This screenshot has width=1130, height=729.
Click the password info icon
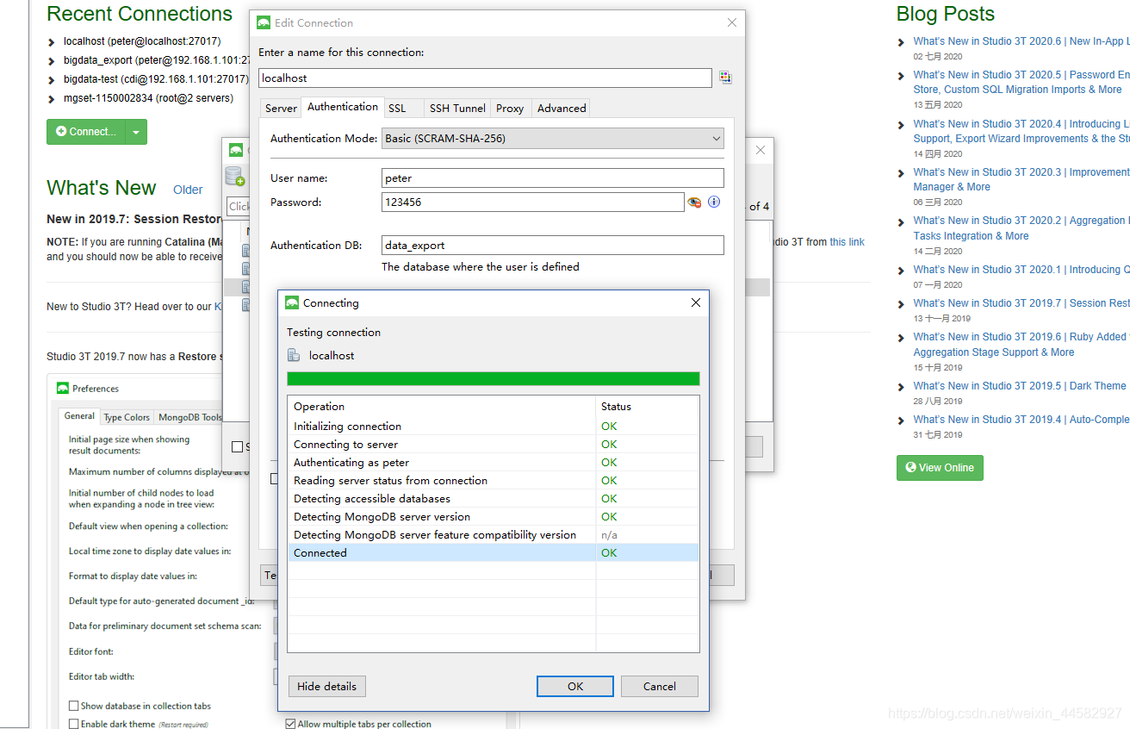[x=714, y=202]
